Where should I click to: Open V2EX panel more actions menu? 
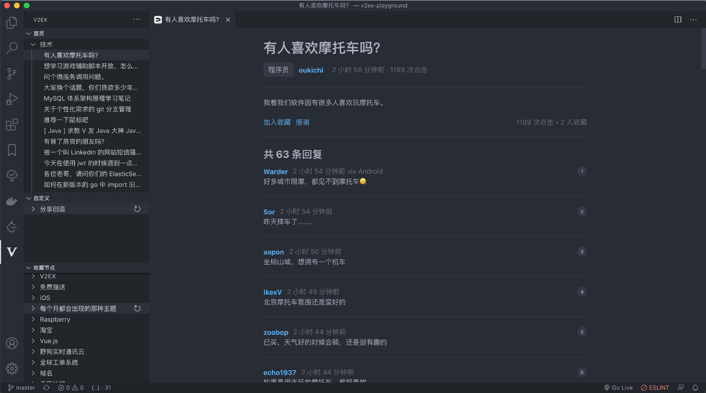tap(136, 20)
